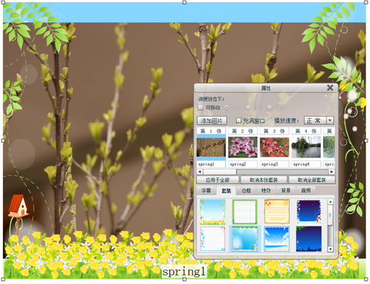Click the right arrow of photo strip scrollbar

(331, 171)
